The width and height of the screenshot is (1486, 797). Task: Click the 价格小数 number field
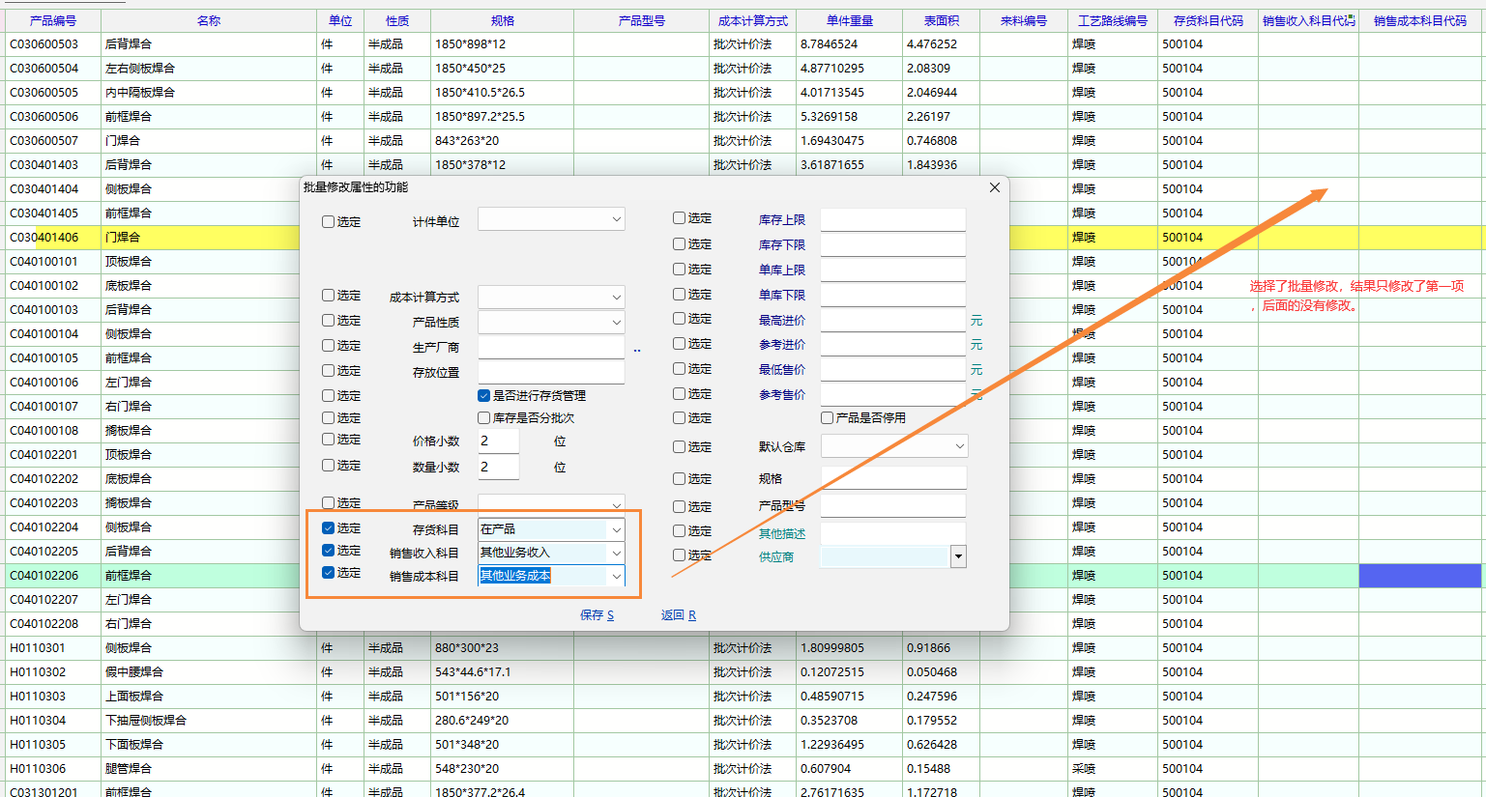[x=499, y=441]
